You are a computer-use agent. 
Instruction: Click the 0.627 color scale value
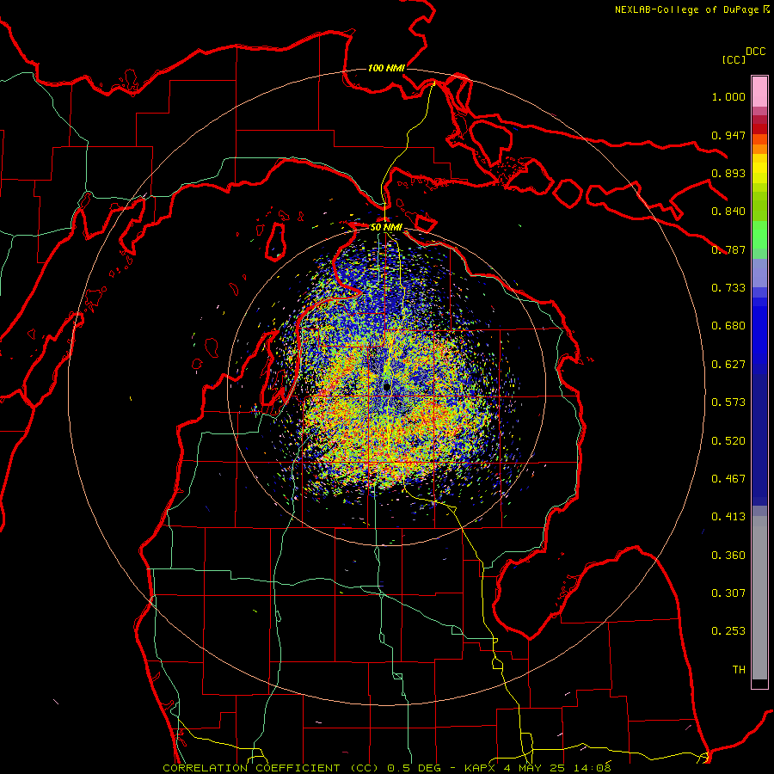pyautogui.click(x=728, y=365)
